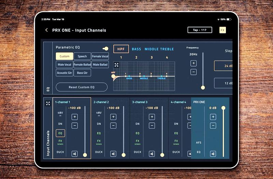
Task: Raise channel 3 level with plus
Action: point(152,117)
